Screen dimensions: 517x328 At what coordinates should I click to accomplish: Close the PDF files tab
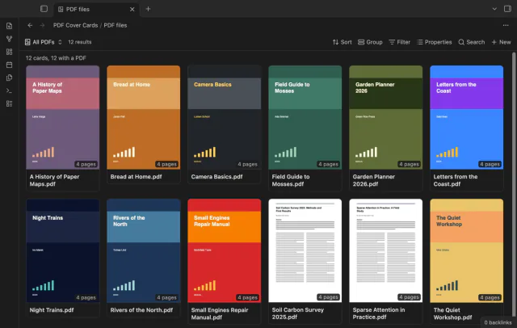[132, 9]
